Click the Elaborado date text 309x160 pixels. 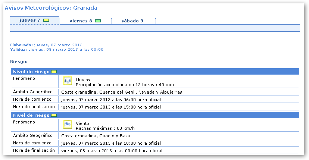point(58,45)
